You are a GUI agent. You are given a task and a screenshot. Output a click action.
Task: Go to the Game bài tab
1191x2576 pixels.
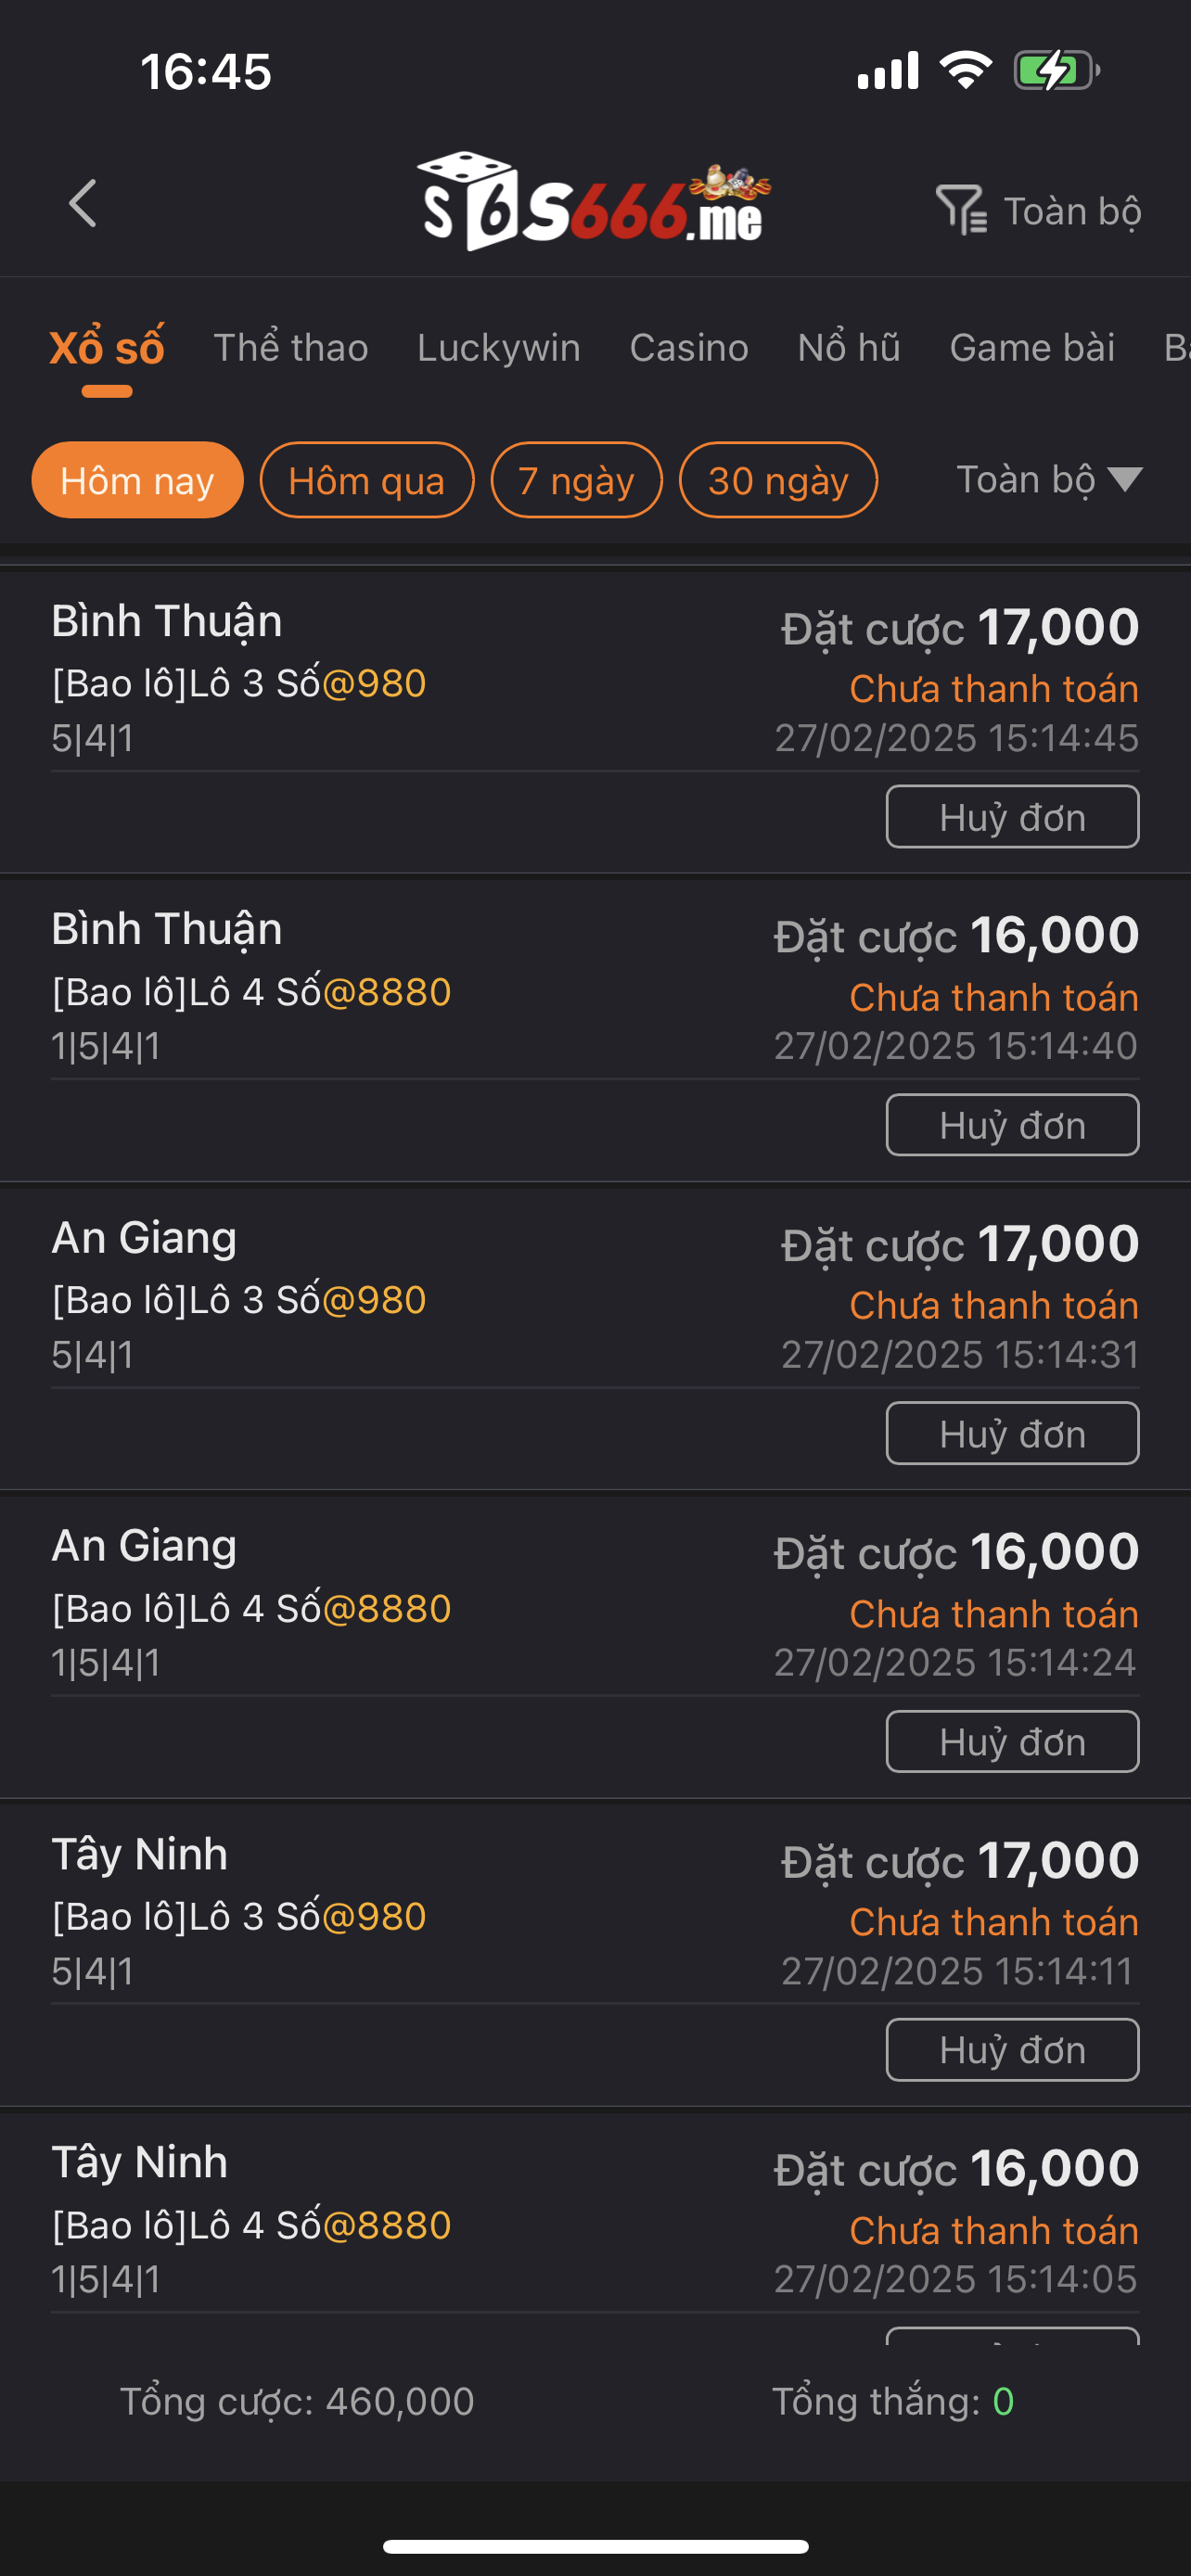1031,348
